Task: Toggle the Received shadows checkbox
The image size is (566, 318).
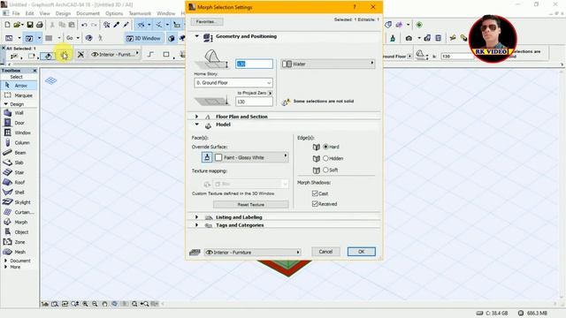Action: [x=315, y=204]
